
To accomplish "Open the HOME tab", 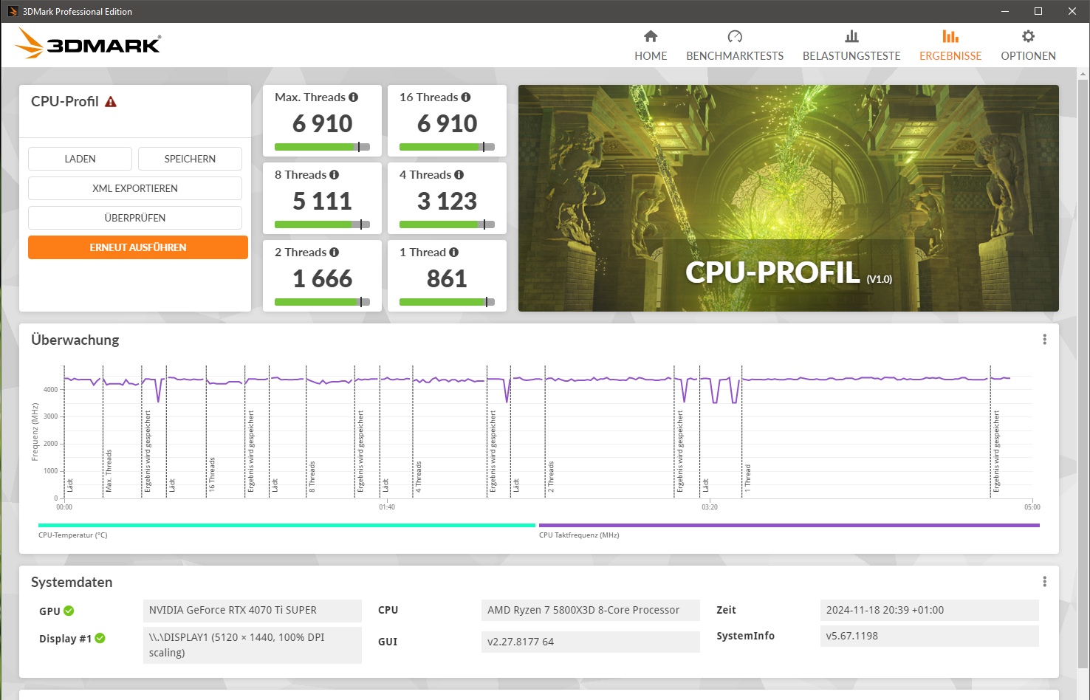I will click(x=651, y=46).
